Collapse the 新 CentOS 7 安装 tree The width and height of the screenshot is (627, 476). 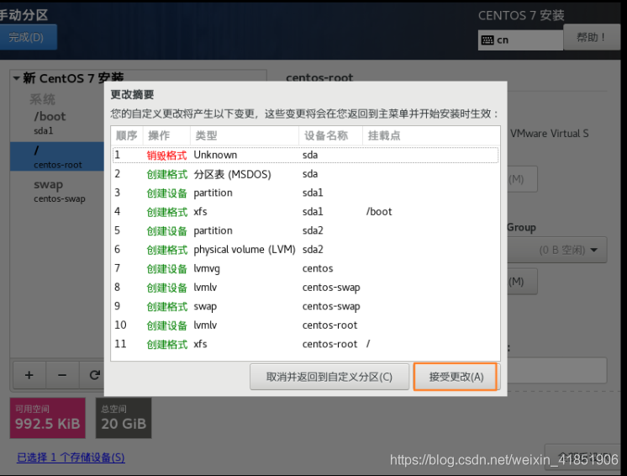tap(17, 78)
